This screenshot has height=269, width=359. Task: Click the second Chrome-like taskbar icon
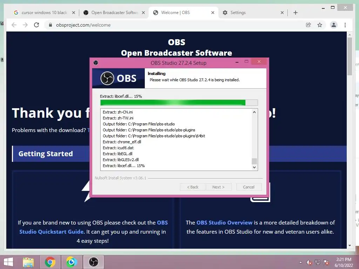point(72,262)
